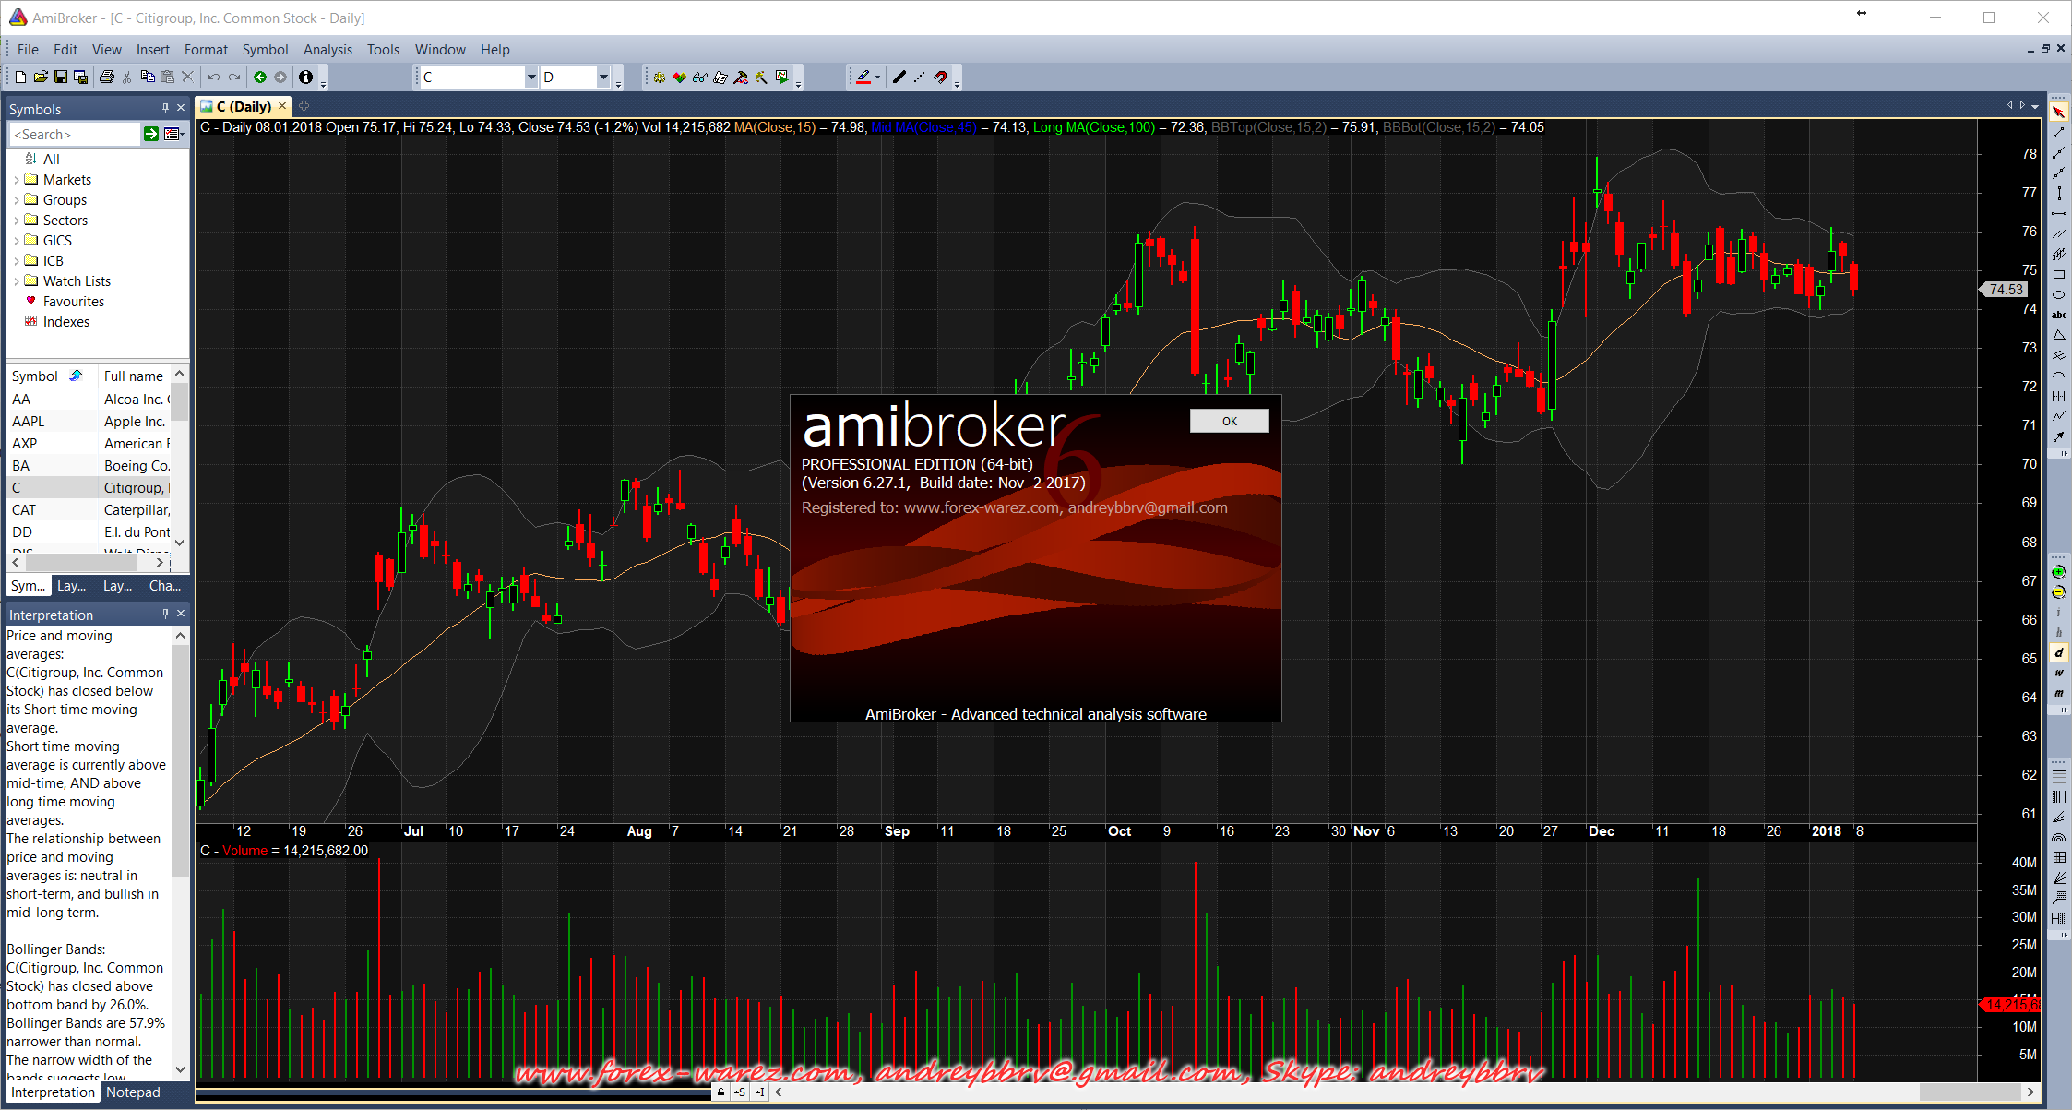The width and height of the screenshot is (2072, 1110).
Task: Click the green Back navigation arrow
Action: (x=260, y=78)
